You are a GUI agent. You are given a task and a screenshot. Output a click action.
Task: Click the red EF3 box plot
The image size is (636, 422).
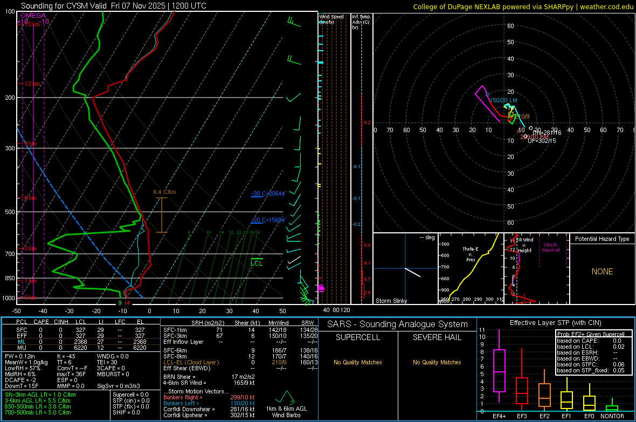point(522,379)
